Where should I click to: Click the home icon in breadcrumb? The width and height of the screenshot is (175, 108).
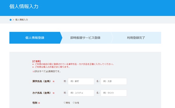click(10, 20)
